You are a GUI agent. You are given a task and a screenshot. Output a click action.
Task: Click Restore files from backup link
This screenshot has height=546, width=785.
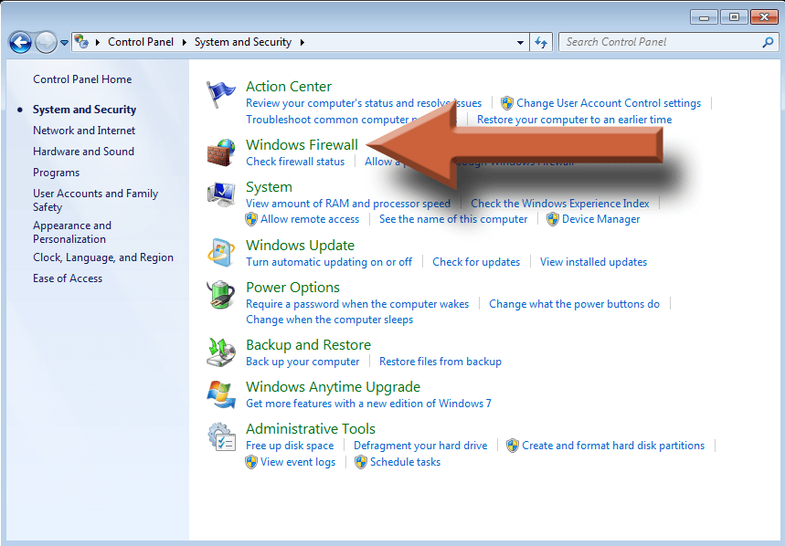click(x=440, y=362)
